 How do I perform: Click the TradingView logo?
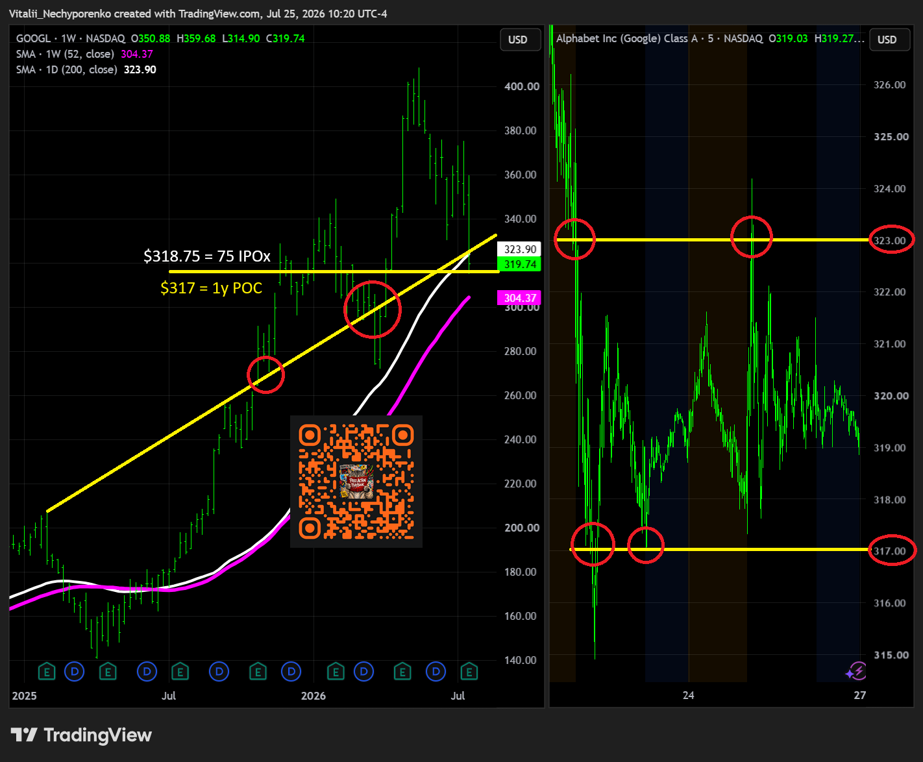point(81,735)
